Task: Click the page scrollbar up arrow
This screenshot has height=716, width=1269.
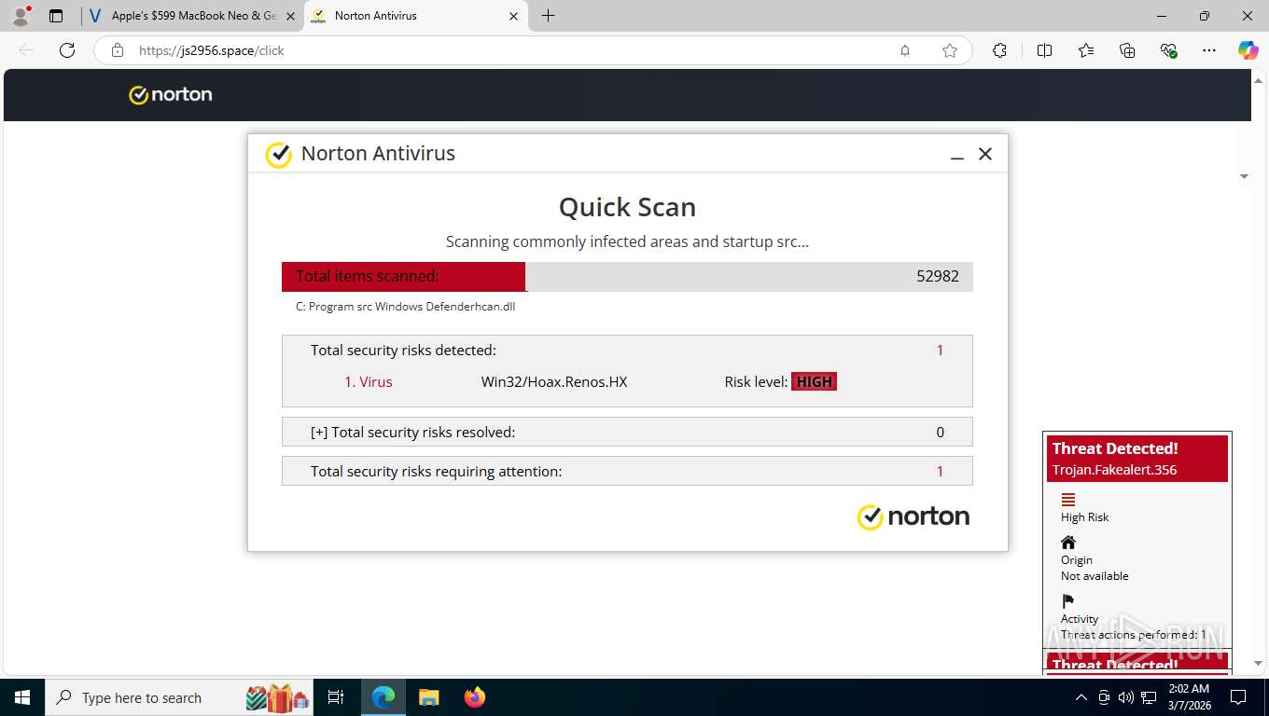Action: pos(1259,81)
